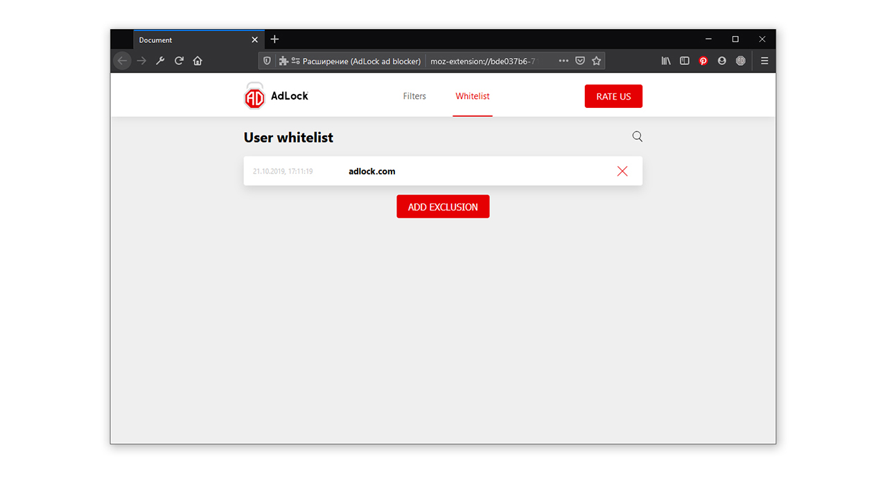This screenshot has height=498, width=887.
Task: Open developer tools wrench icon
Action: (160, 61)
